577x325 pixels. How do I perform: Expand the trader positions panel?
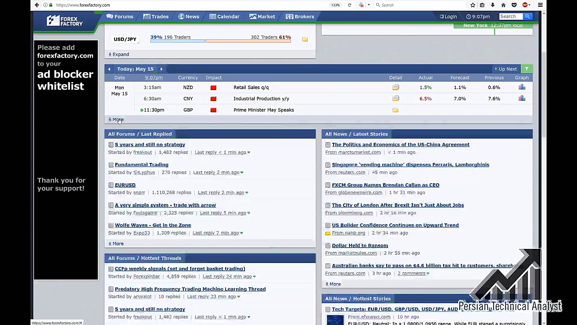click(x=119, y=54)
